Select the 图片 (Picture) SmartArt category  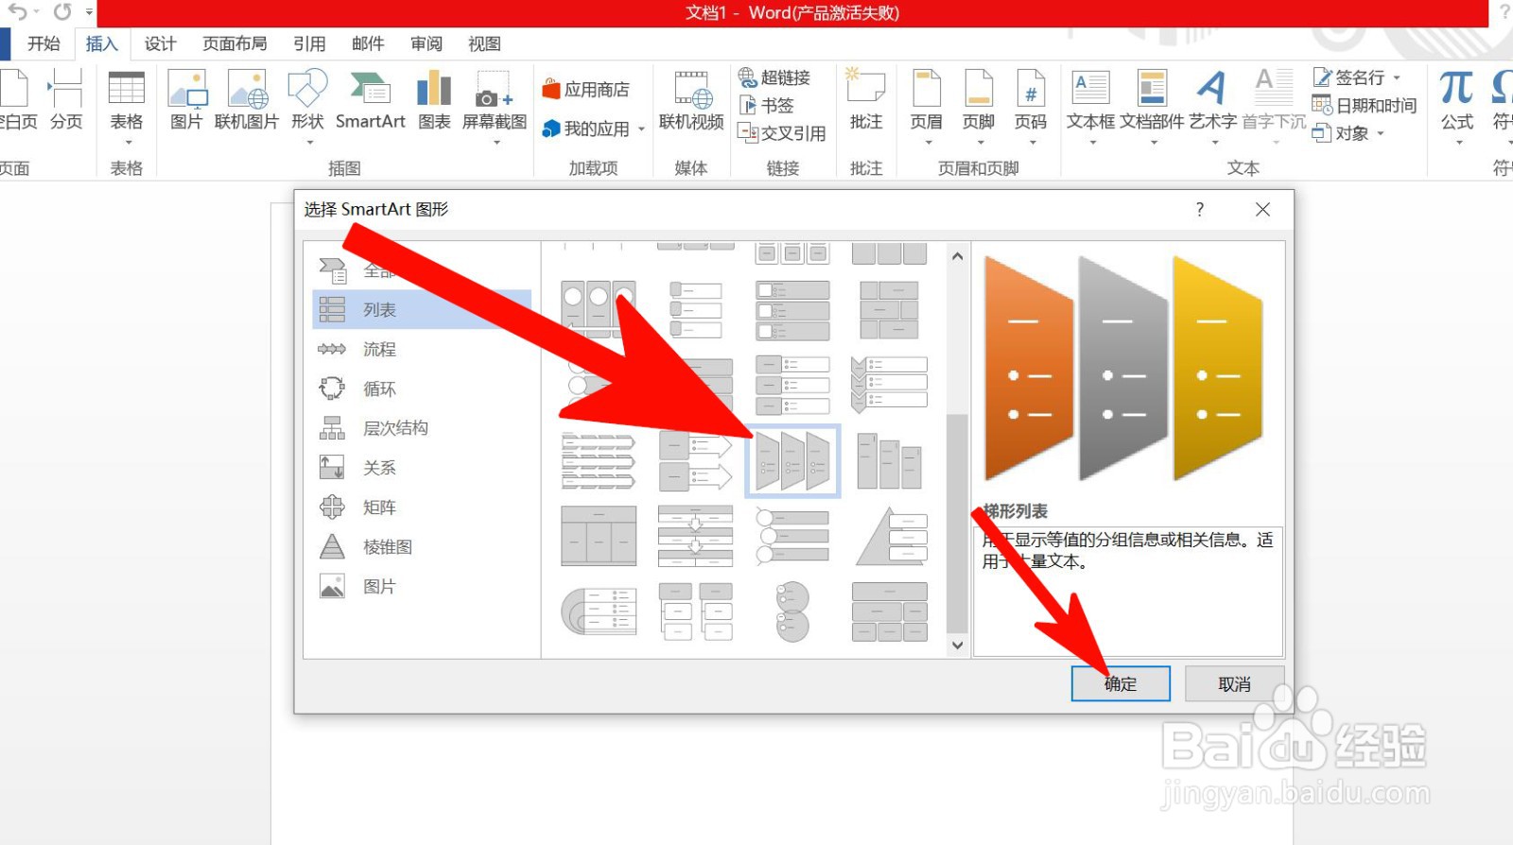click(x=422, y=587)
